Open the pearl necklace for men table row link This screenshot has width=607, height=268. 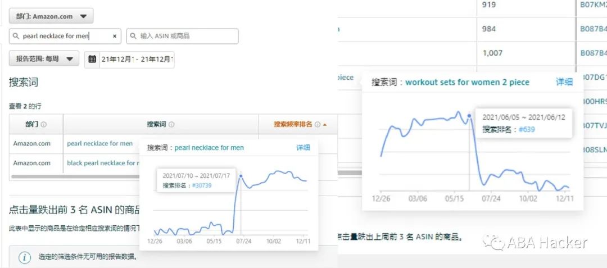coord(100,143)
